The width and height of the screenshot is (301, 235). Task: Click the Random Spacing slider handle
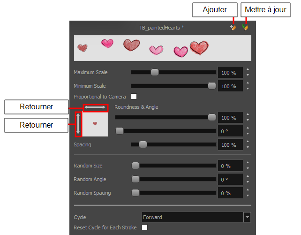tap(135, 193)
